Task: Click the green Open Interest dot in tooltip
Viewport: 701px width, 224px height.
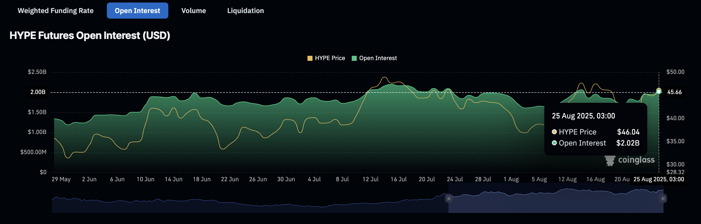Action: (554, 143)
